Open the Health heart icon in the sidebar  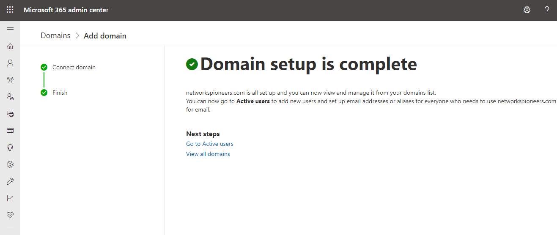[x=10, y=215]
